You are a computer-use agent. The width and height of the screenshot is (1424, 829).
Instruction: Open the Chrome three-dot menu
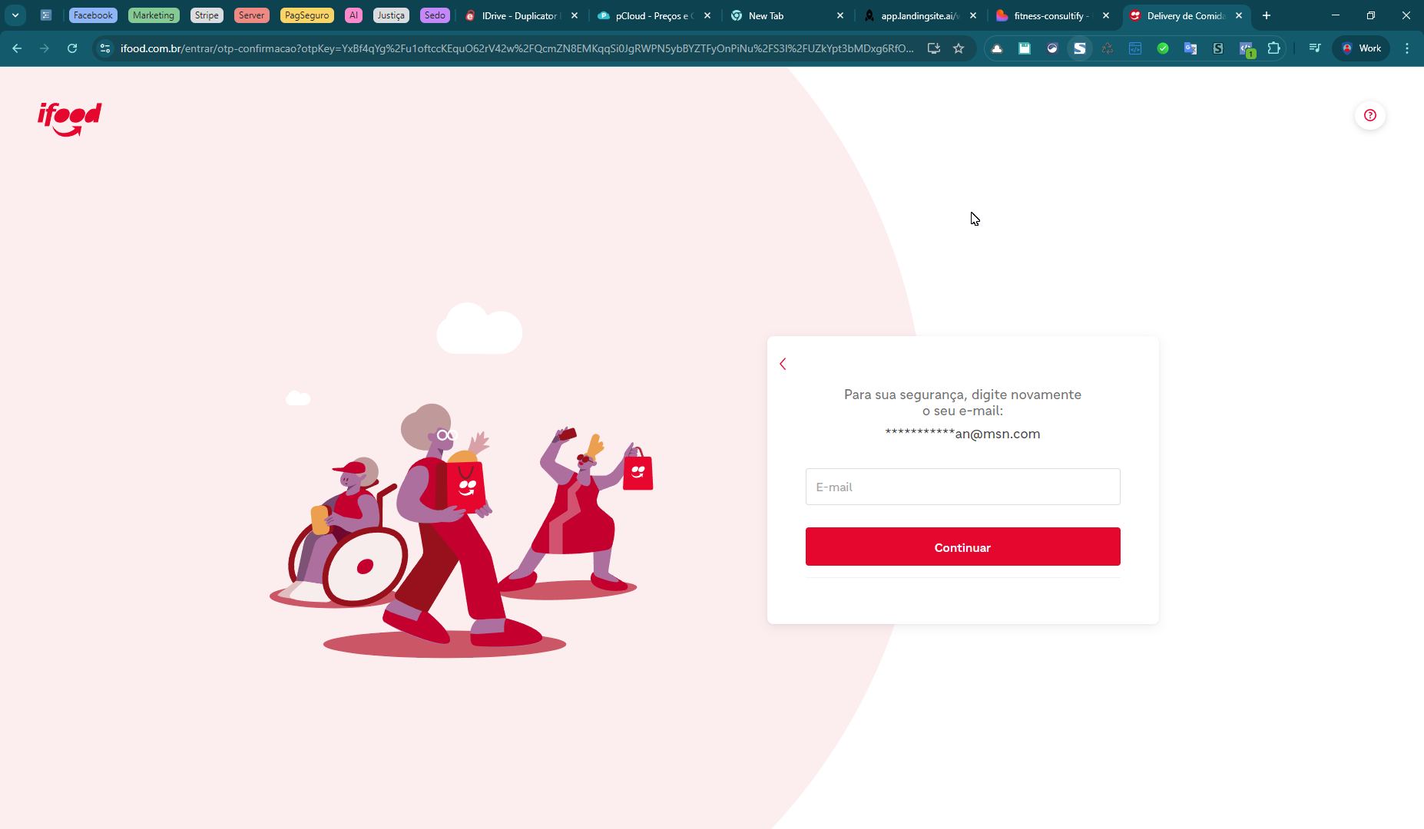coord(1407,48)
